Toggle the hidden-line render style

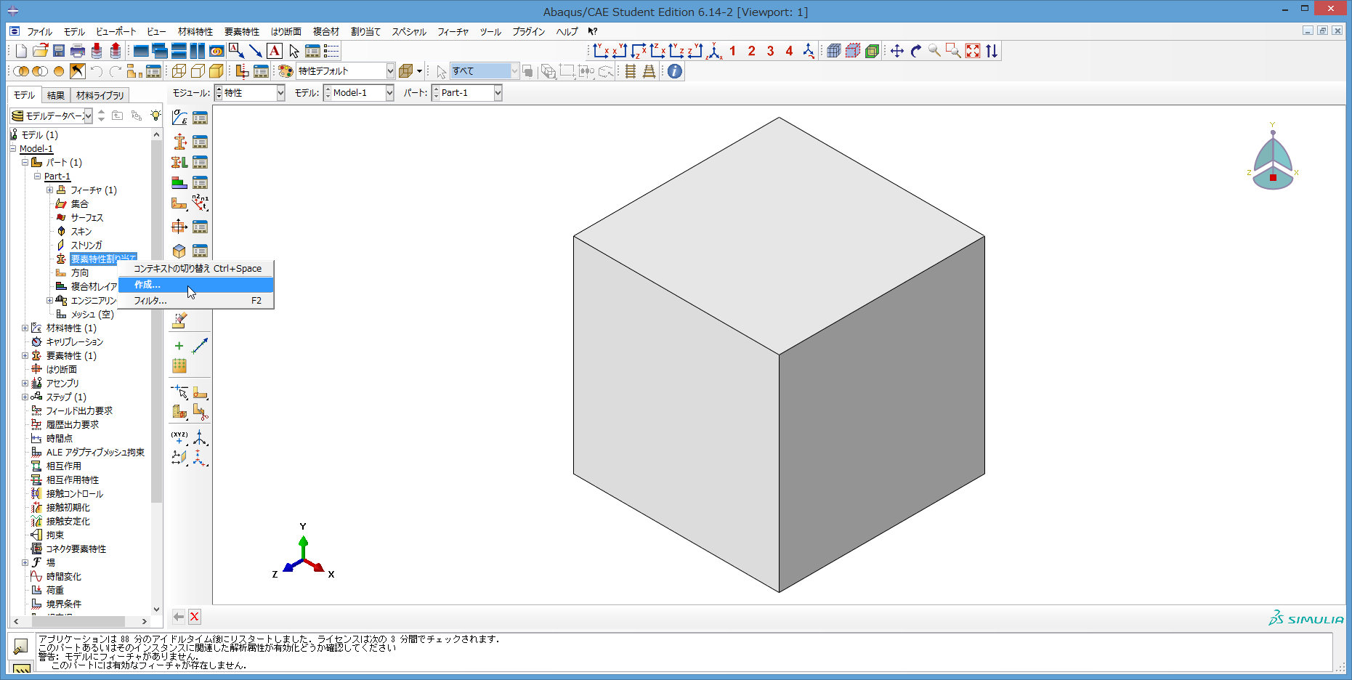198,71
